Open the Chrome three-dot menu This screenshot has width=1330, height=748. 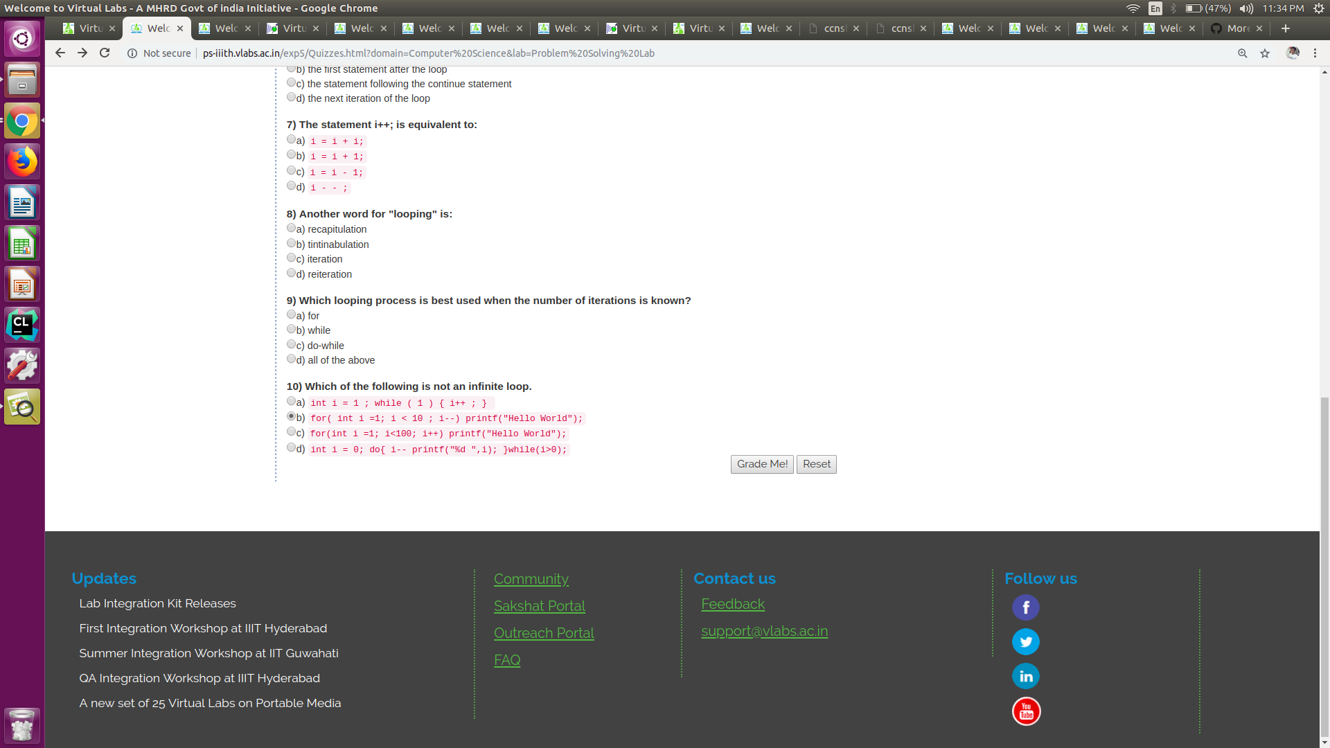(1315, 53)
